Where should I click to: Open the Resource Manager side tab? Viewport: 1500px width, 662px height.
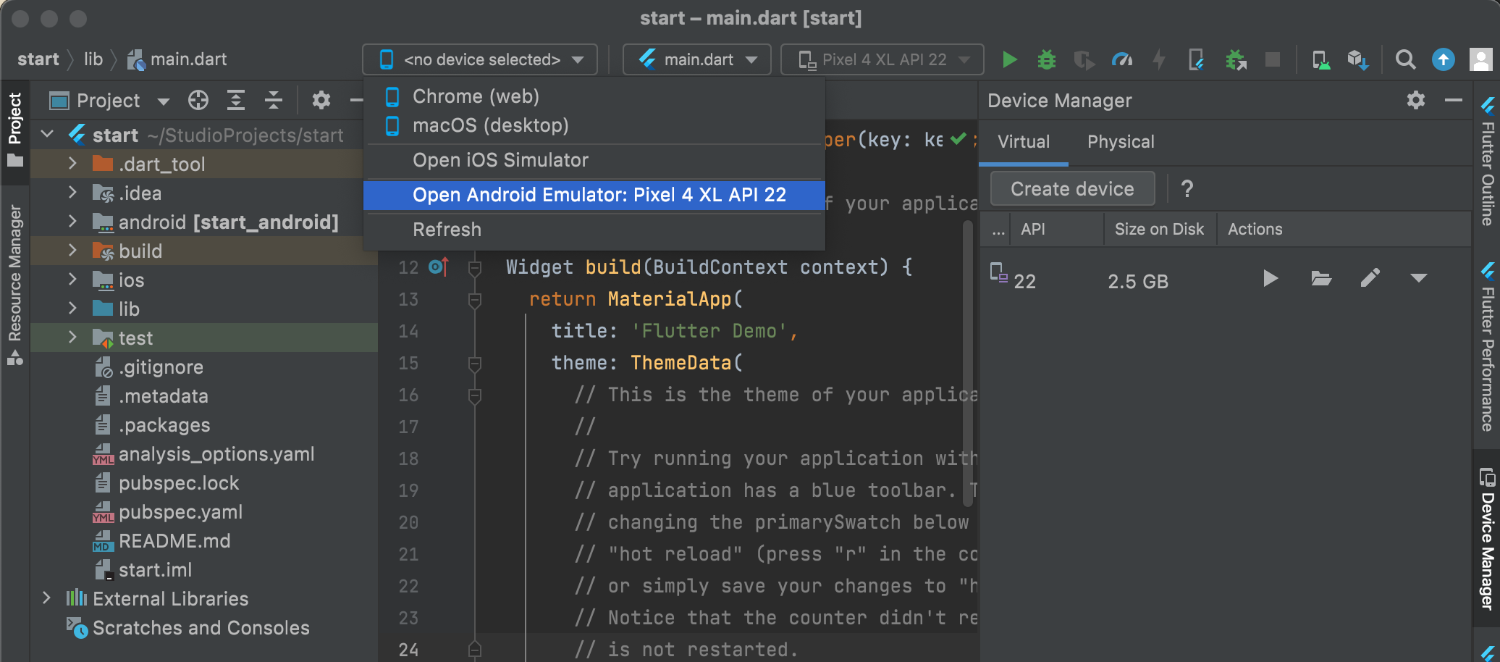(14, 285)
